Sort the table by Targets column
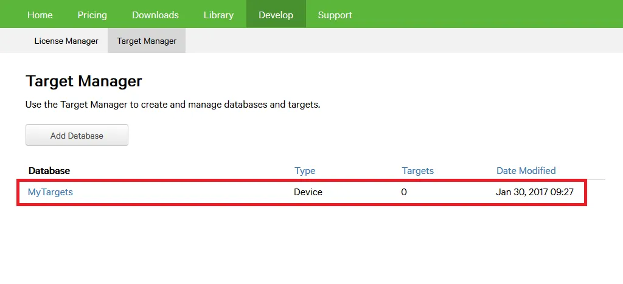623x284 pixels. 417,171
